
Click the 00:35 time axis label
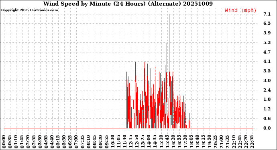tap(10, 142)
